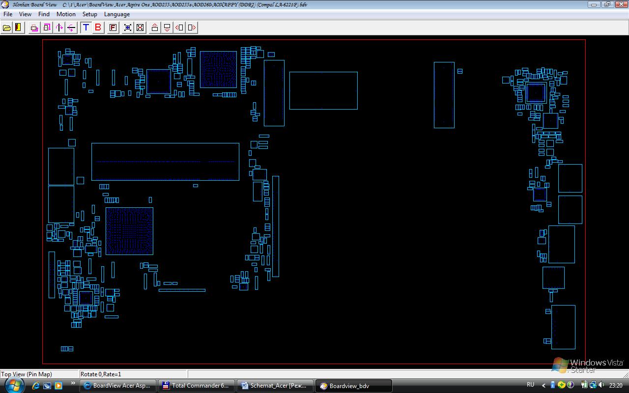Select the large BGA chip on board
Screen dimensions: 629x393
pyautogui.click(x=129, y=231)
